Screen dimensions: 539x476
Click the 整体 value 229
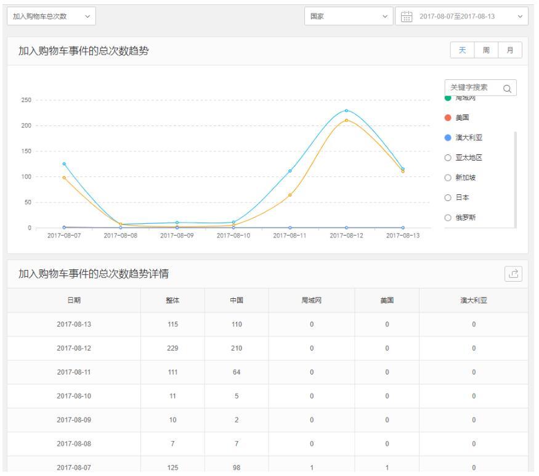(172, 348)
